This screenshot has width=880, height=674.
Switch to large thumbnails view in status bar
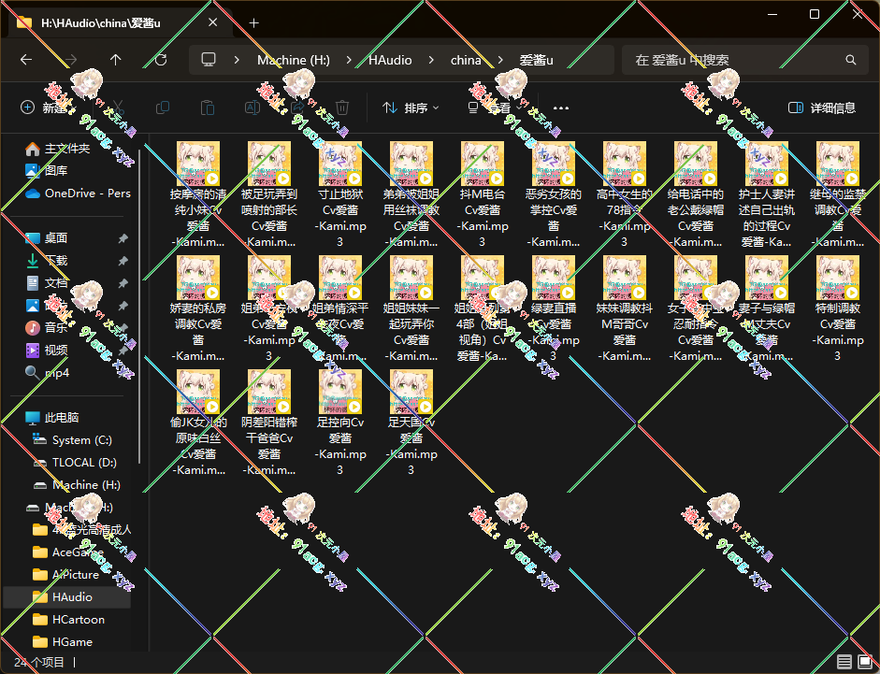[x=865, y=662]
